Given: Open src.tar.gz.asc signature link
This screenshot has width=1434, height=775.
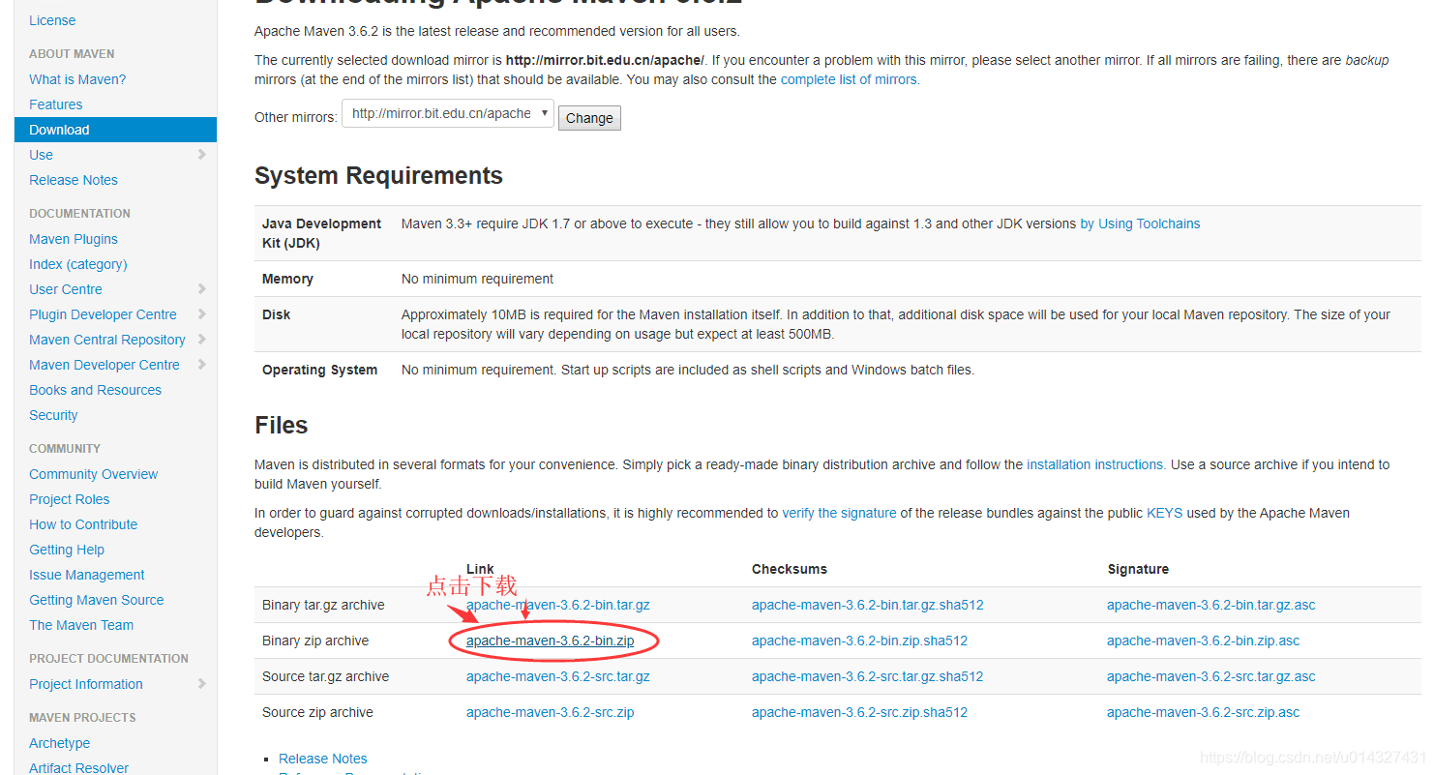Looking at the screenshot, I should click(x=1211, y=676).
